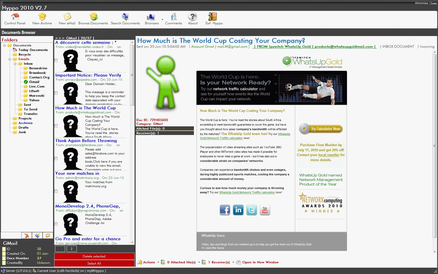Screen dimensions: 438x274
Task: Open the Archives folder in the tree
Action: tap(25, 123)
